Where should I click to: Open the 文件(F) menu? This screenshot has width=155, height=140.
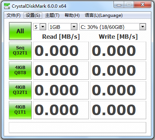[x=14, y=15]
